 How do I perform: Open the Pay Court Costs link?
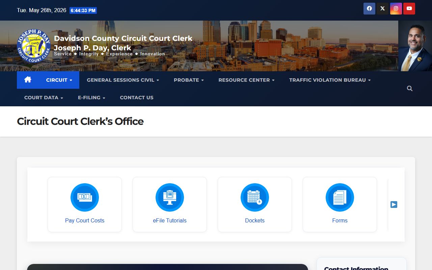click(x=85, y=220)
